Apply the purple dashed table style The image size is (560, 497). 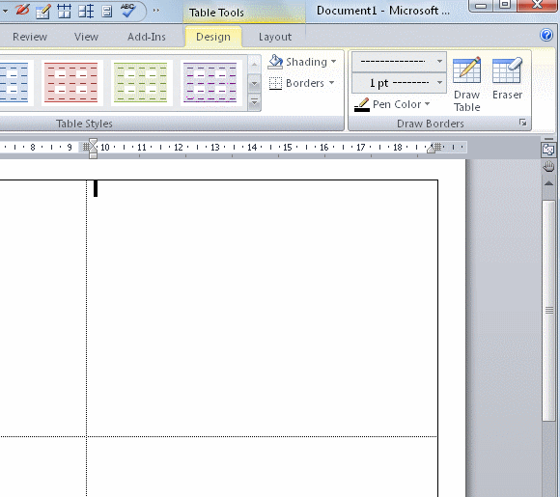pyautogui.click(x=210, y=82)
